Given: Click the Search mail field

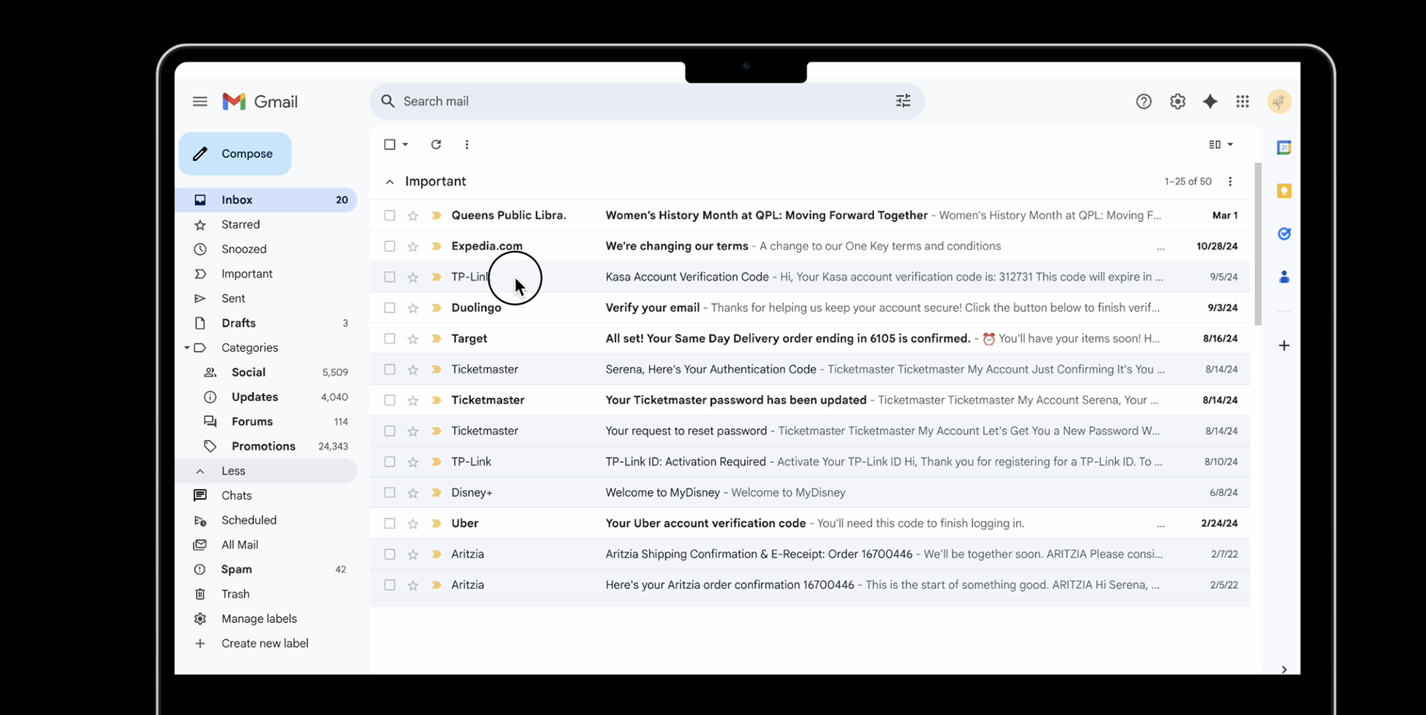Looking at the screenshot, I should coord(646,101).
